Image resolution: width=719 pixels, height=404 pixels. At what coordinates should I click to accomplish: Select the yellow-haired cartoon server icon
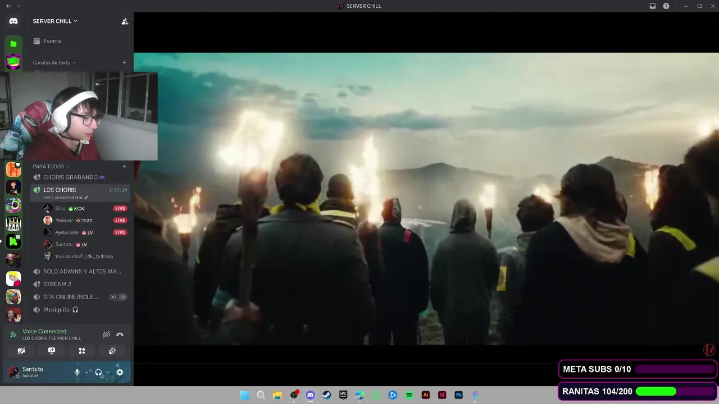pos(13,278)
